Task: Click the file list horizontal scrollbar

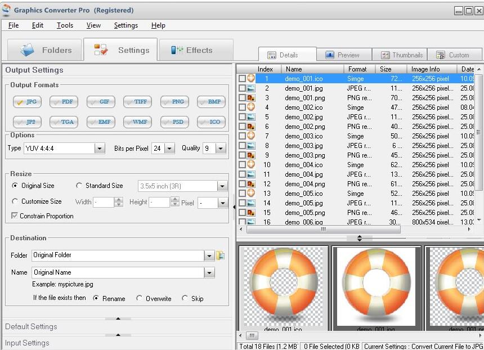Action: click(x=324, y=230)
